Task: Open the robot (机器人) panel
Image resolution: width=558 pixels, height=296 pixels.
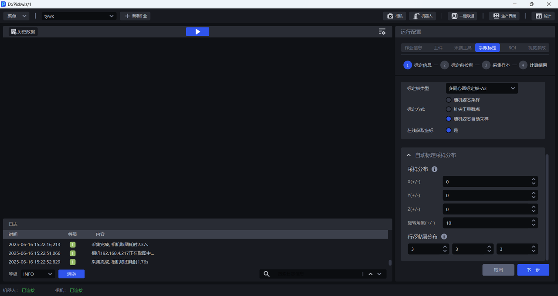Action: tap(422, 16)
